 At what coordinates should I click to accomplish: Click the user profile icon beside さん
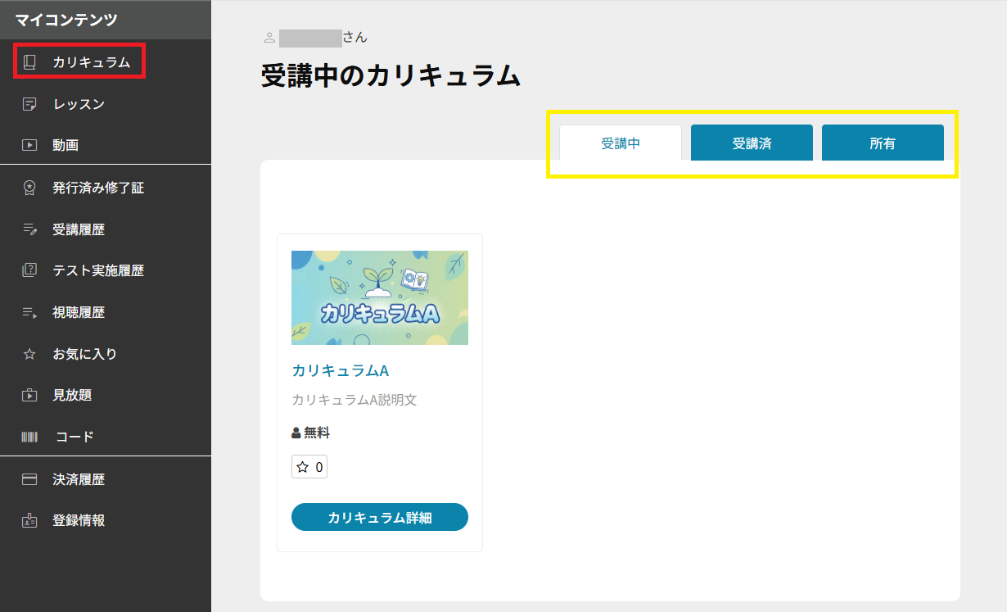click(269, 38)
